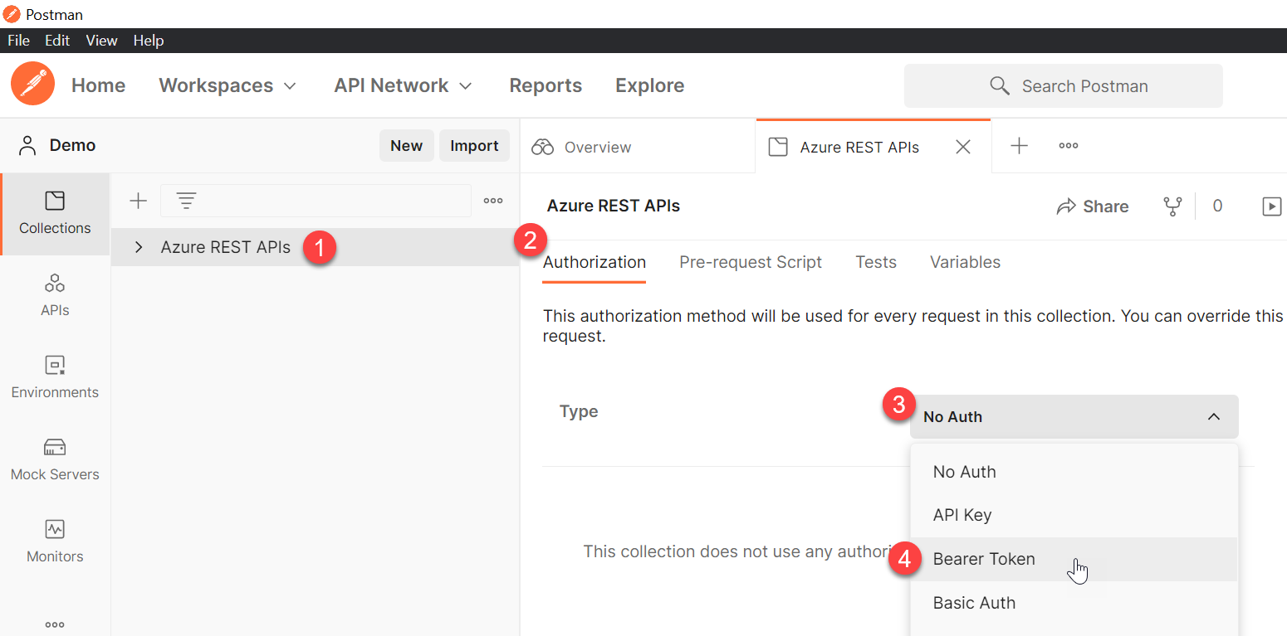This screenshot has height=636, width=1287.
Task: Switch to the Pre-request Script tab
Action: (x=751, y=262)
